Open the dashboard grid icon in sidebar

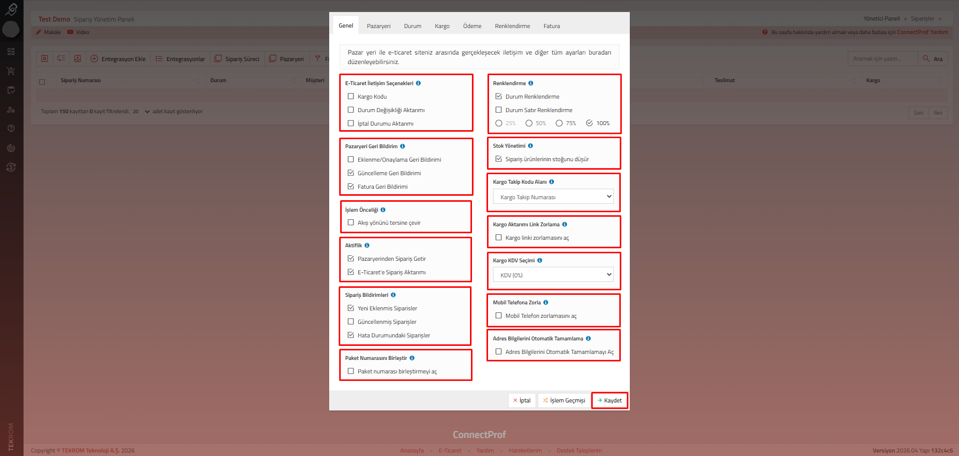11,52
